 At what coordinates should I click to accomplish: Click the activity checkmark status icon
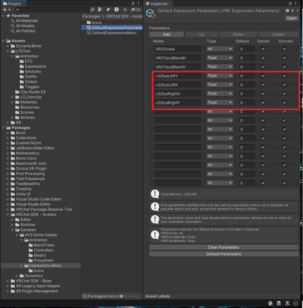(x=296, y=303)
